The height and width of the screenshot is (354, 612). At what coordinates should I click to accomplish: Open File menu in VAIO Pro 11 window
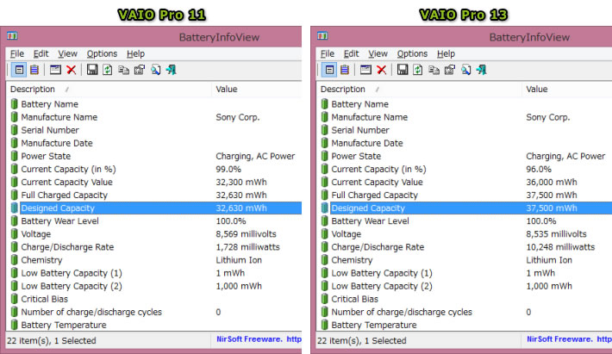click(x=16, y=53)
